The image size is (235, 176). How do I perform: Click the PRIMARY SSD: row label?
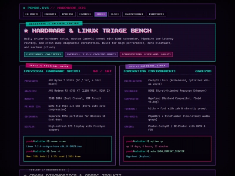tap(33, 106)
